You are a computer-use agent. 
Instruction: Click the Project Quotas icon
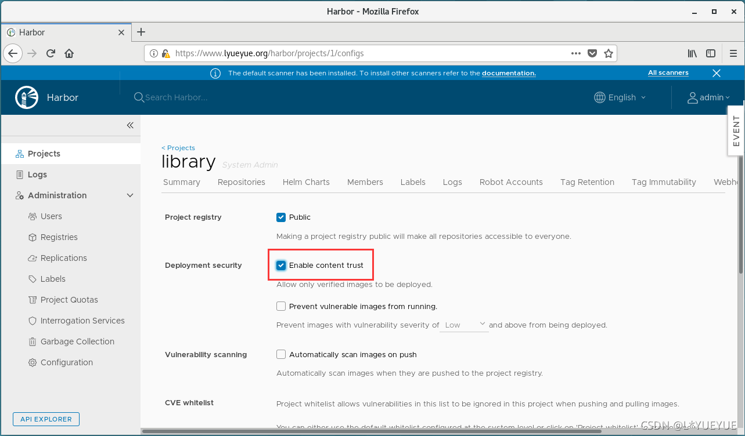33,300
